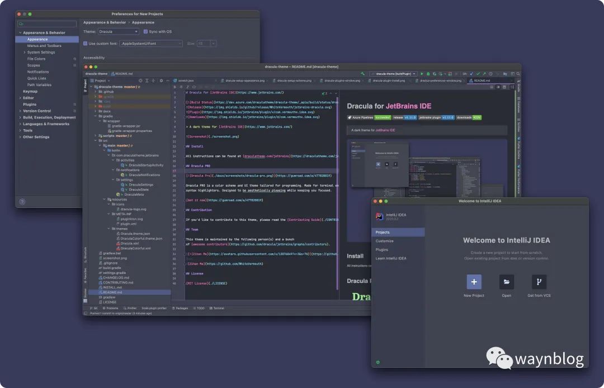This screenshot has width=604, height=388.
Task: Collapse Appearance & Behavior in Preferences tree
Action: click(x=20, y=33)
